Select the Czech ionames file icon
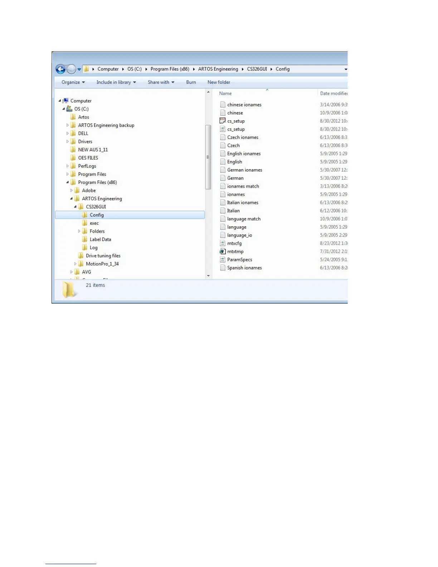This screenshot has height=567, width=438. (223, 137)
